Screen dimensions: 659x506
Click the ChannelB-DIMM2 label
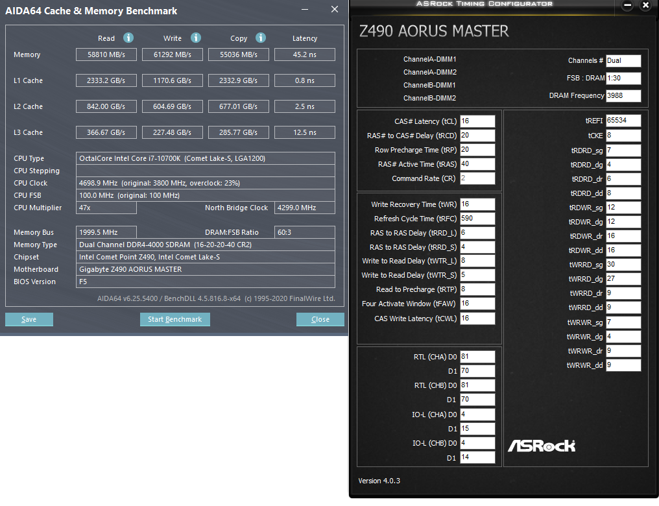[429, 98]
